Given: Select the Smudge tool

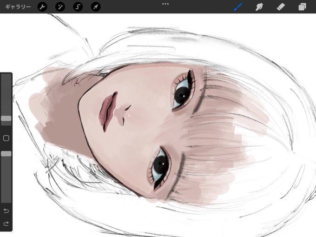Looking at the screenshot, I should [x=259, y=7].
